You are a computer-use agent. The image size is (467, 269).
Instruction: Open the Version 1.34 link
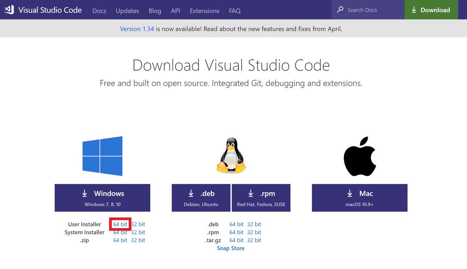137,29
